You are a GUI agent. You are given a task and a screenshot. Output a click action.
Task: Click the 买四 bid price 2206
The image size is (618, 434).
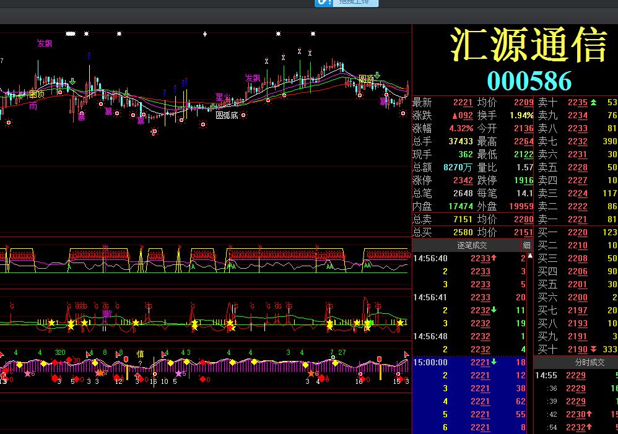point(577,271)
